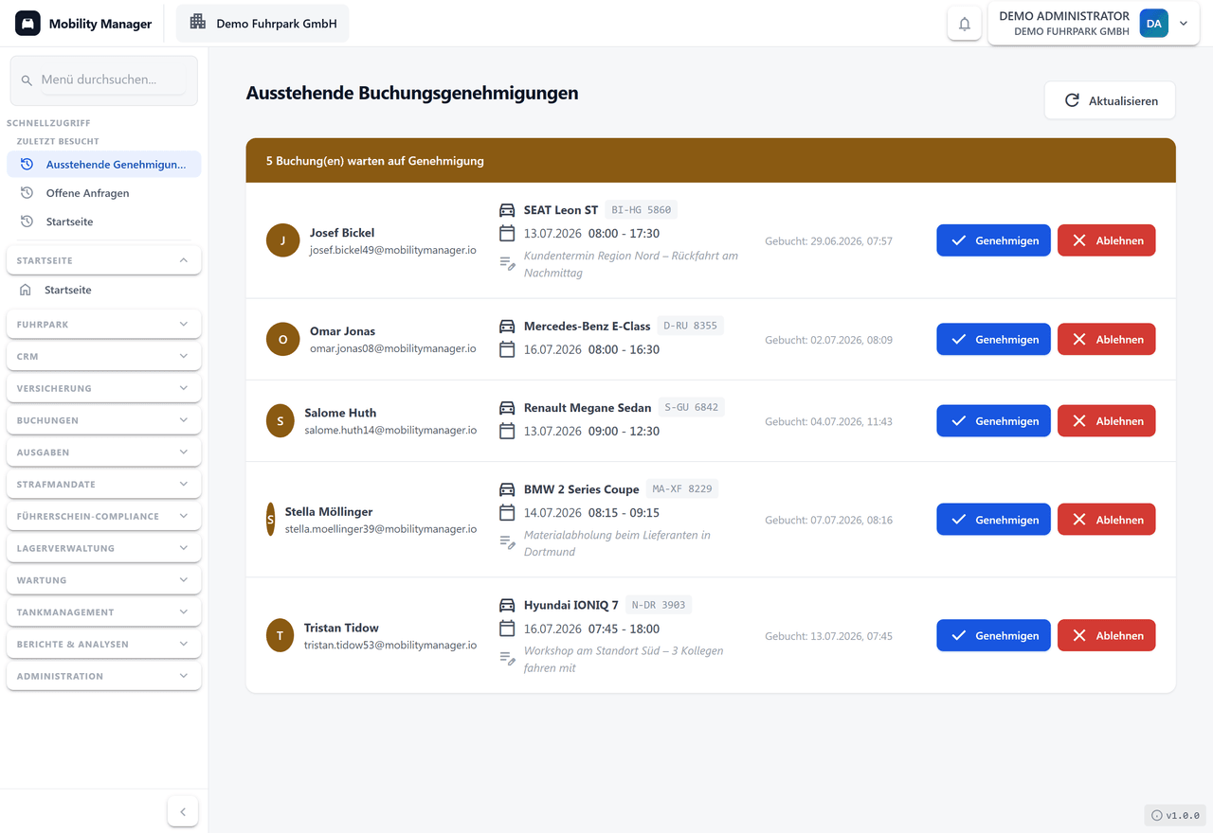Click the calendar icon beside 16.07.2026 07:45
This screenshot has width=1213, height=833.
pos(507,629)
